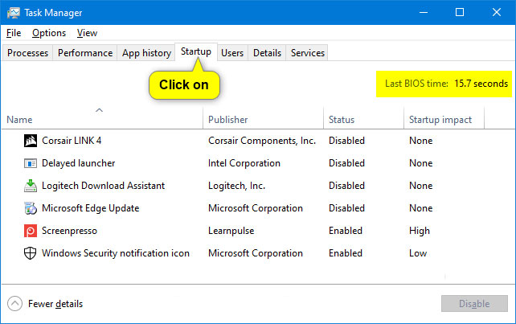Select the Delayed launcher entry name
This screenshot has height=324, width=516.
point(78,163)
